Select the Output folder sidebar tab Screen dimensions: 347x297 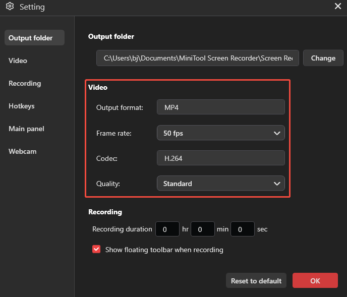pyautogui.click(x=34, y=38)
